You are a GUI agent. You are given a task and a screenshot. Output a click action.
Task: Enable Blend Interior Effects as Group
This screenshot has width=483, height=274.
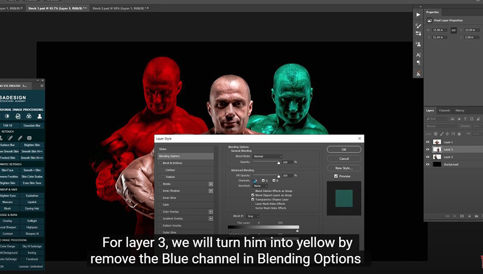tap(253, 191)
